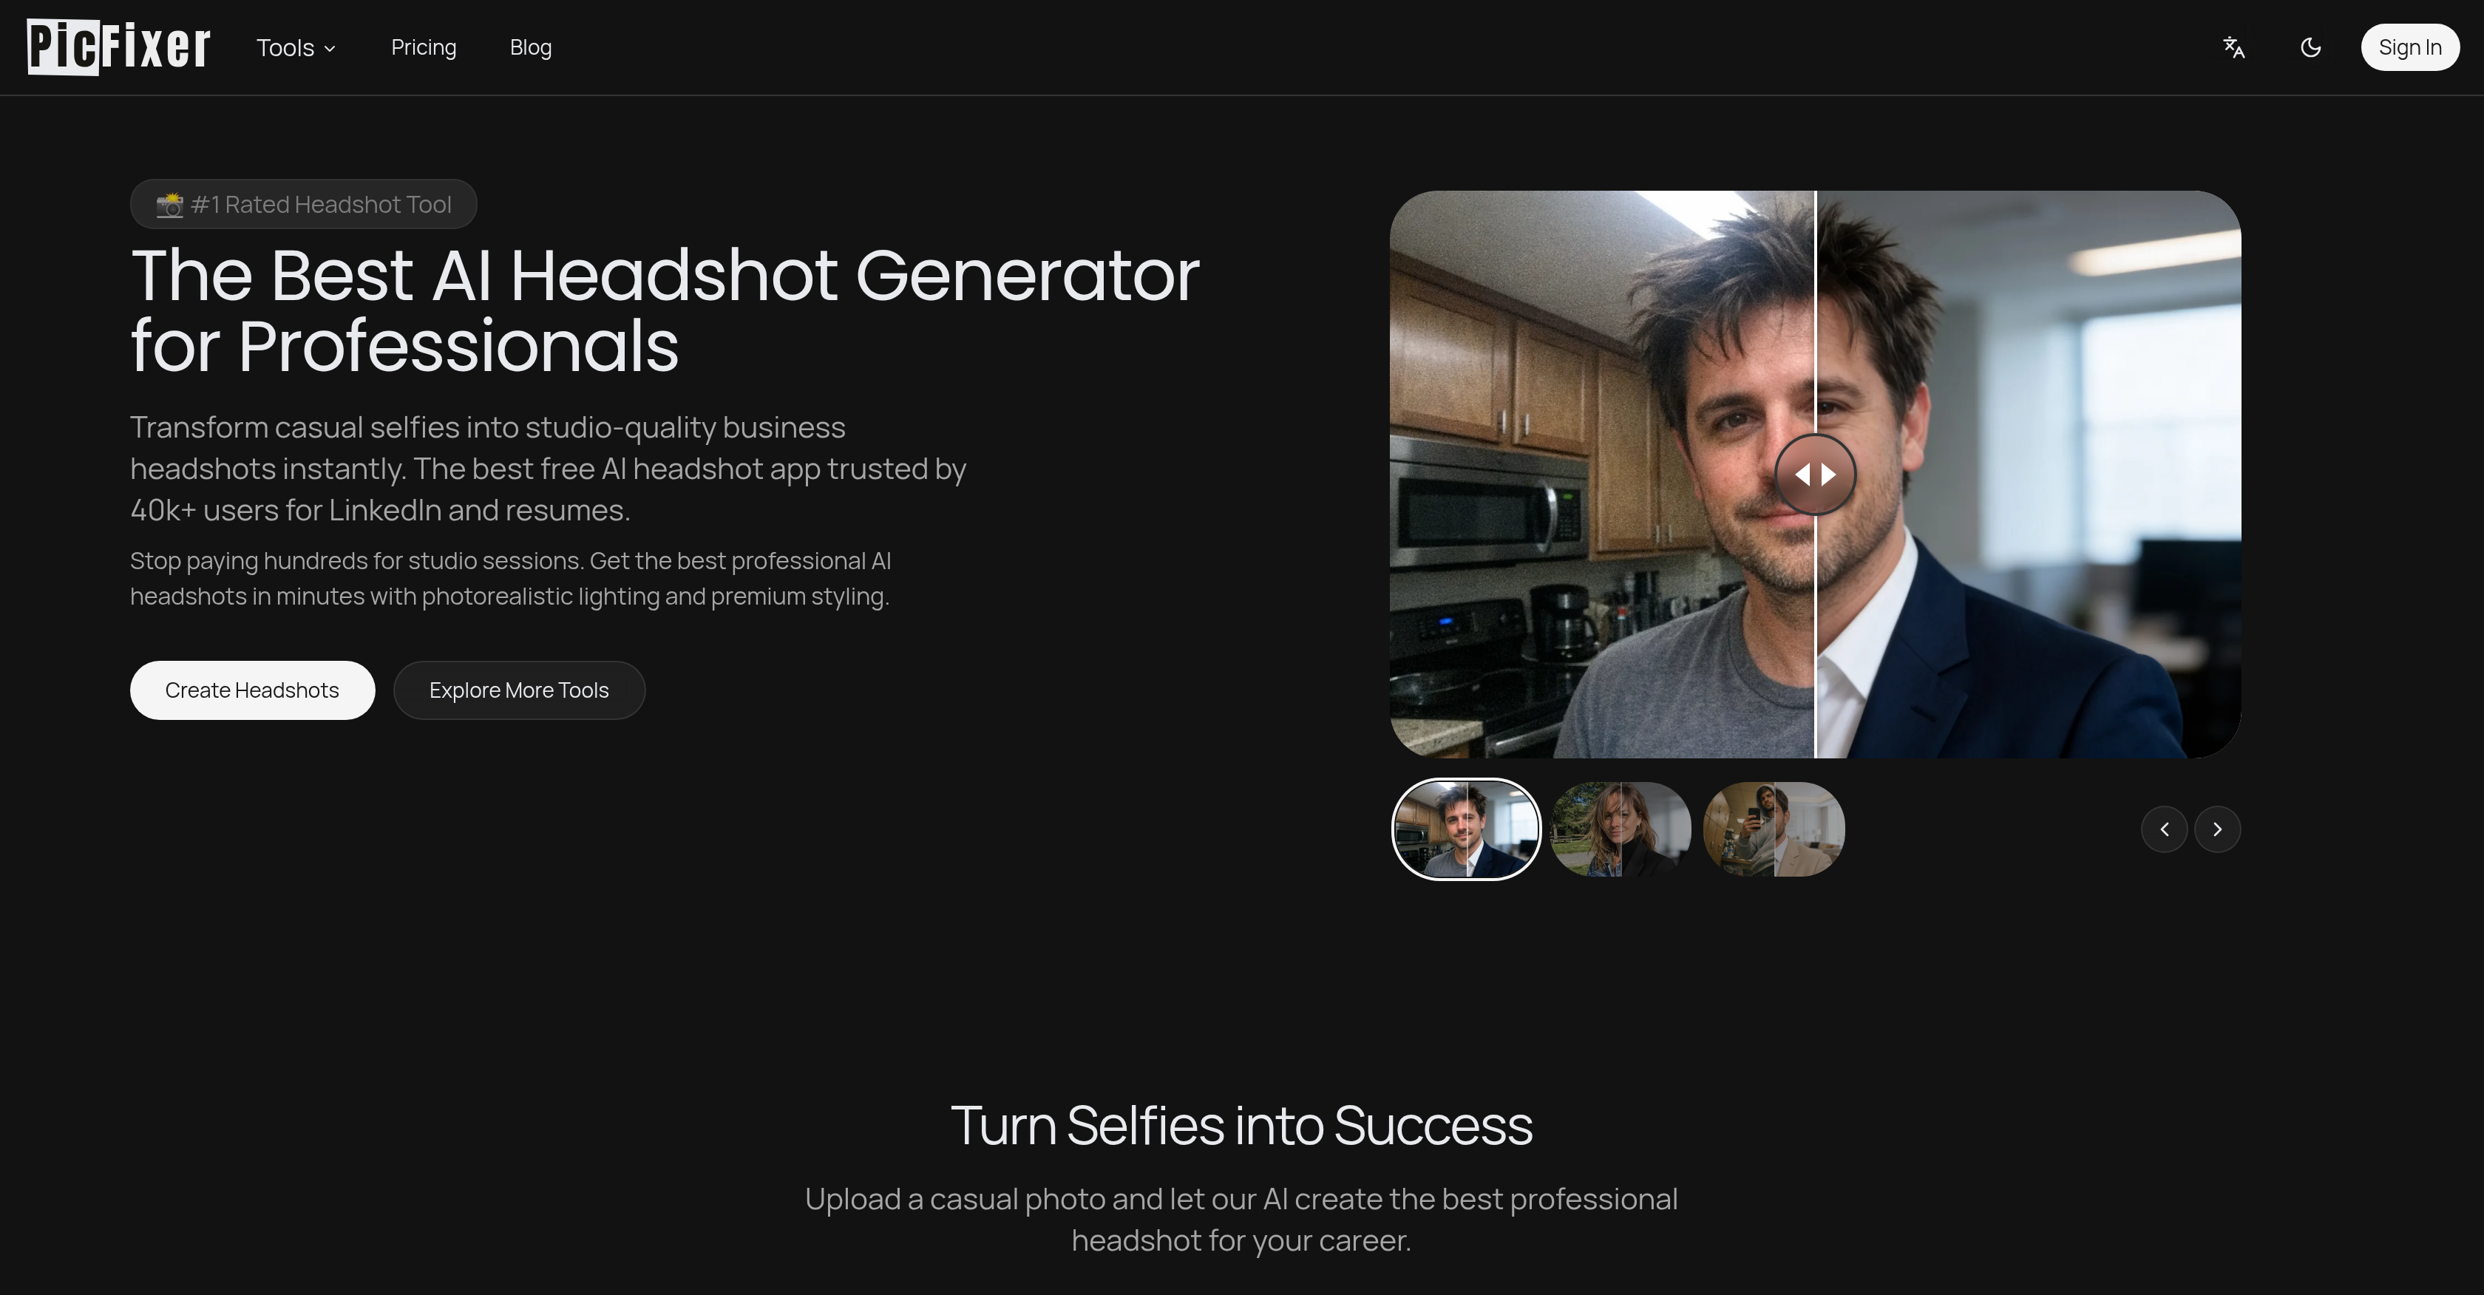Click the Create Headshots button

pyautogui.click(x=251, y=690)
